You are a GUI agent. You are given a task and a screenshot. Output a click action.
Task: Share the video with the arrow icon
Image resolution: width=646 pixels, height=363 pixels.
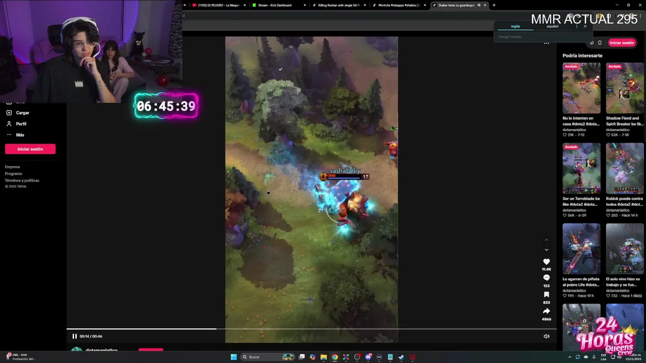pos(546,311)
